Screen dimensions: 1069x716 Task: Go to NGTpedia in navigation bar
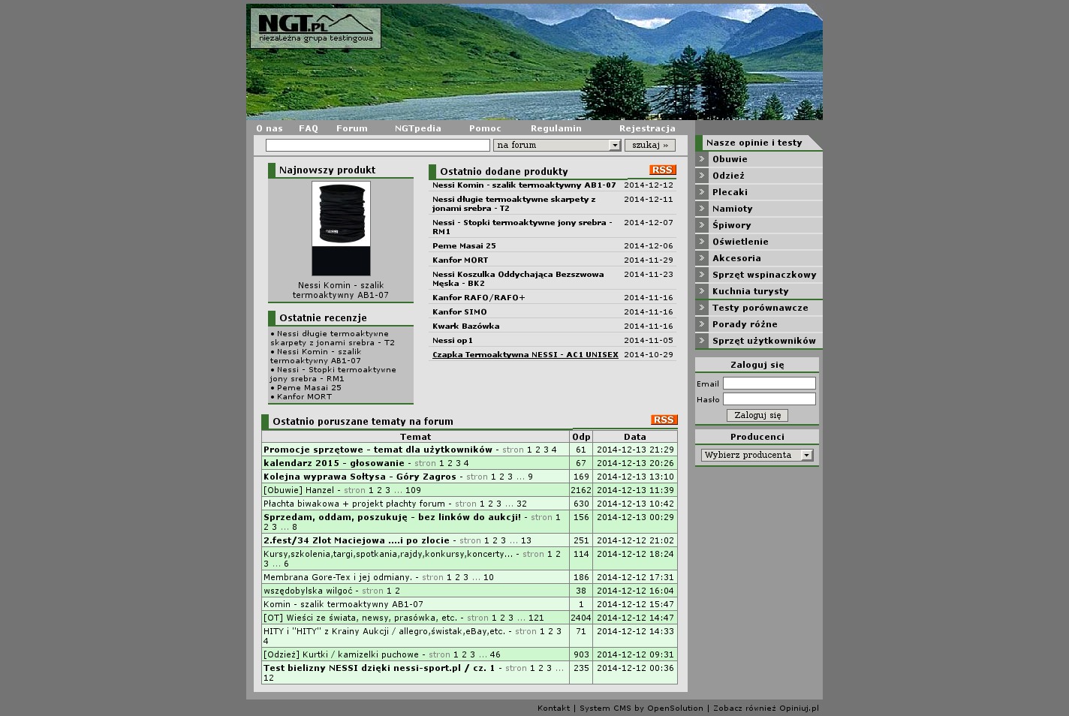coord(417,128)
